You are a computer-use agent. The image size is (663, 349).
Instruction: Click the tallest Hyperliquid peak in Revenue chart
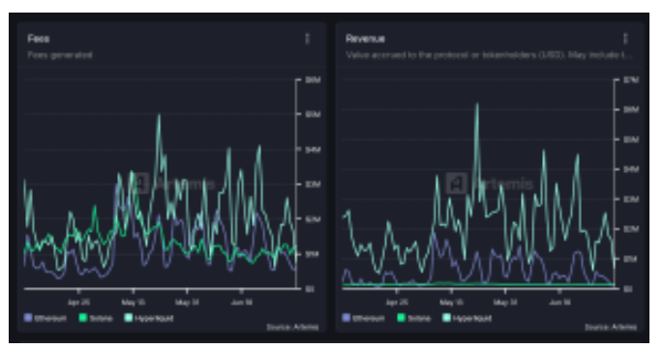pos(477,104)
